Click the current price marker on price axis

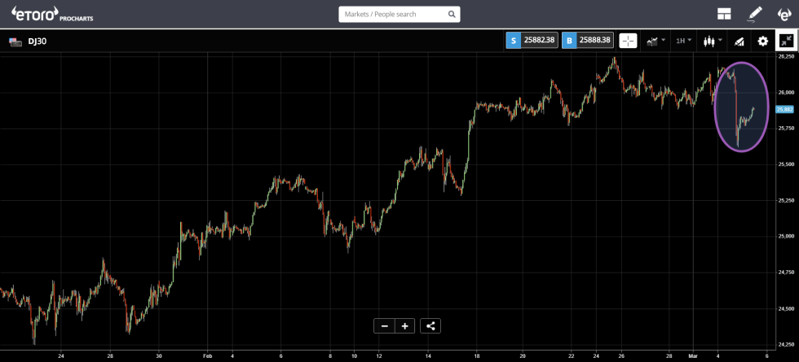click(x=785, y=109)
